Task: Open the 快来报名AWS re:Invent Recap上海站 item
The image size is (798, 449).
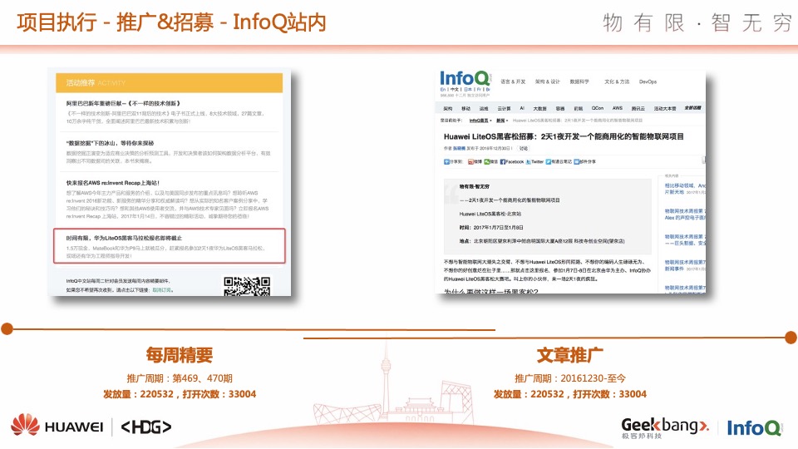Action: 112,183
